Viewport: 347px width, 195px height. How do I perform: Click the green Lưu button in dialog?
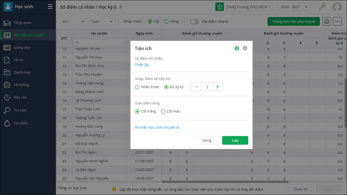tap(235, 140)
